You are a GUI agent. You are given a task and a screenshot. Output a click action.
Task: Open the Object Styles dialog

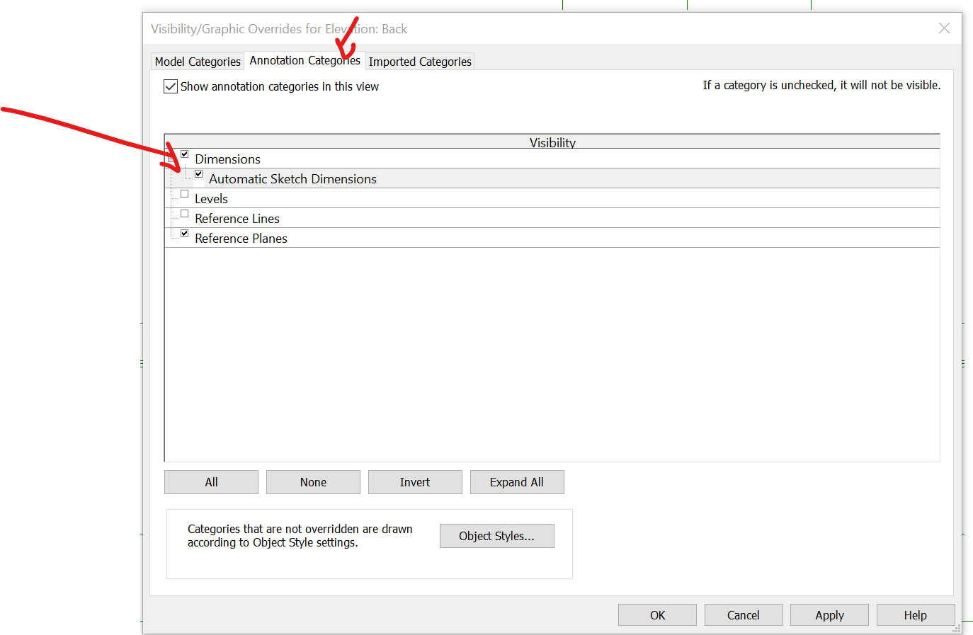496,536
